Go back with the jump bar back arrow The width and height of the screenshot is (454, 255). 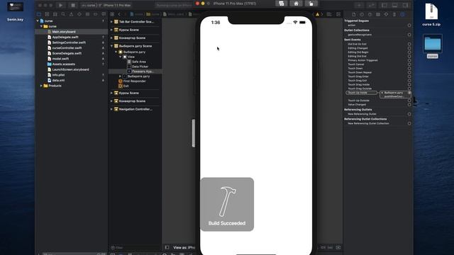pos(119,14)
